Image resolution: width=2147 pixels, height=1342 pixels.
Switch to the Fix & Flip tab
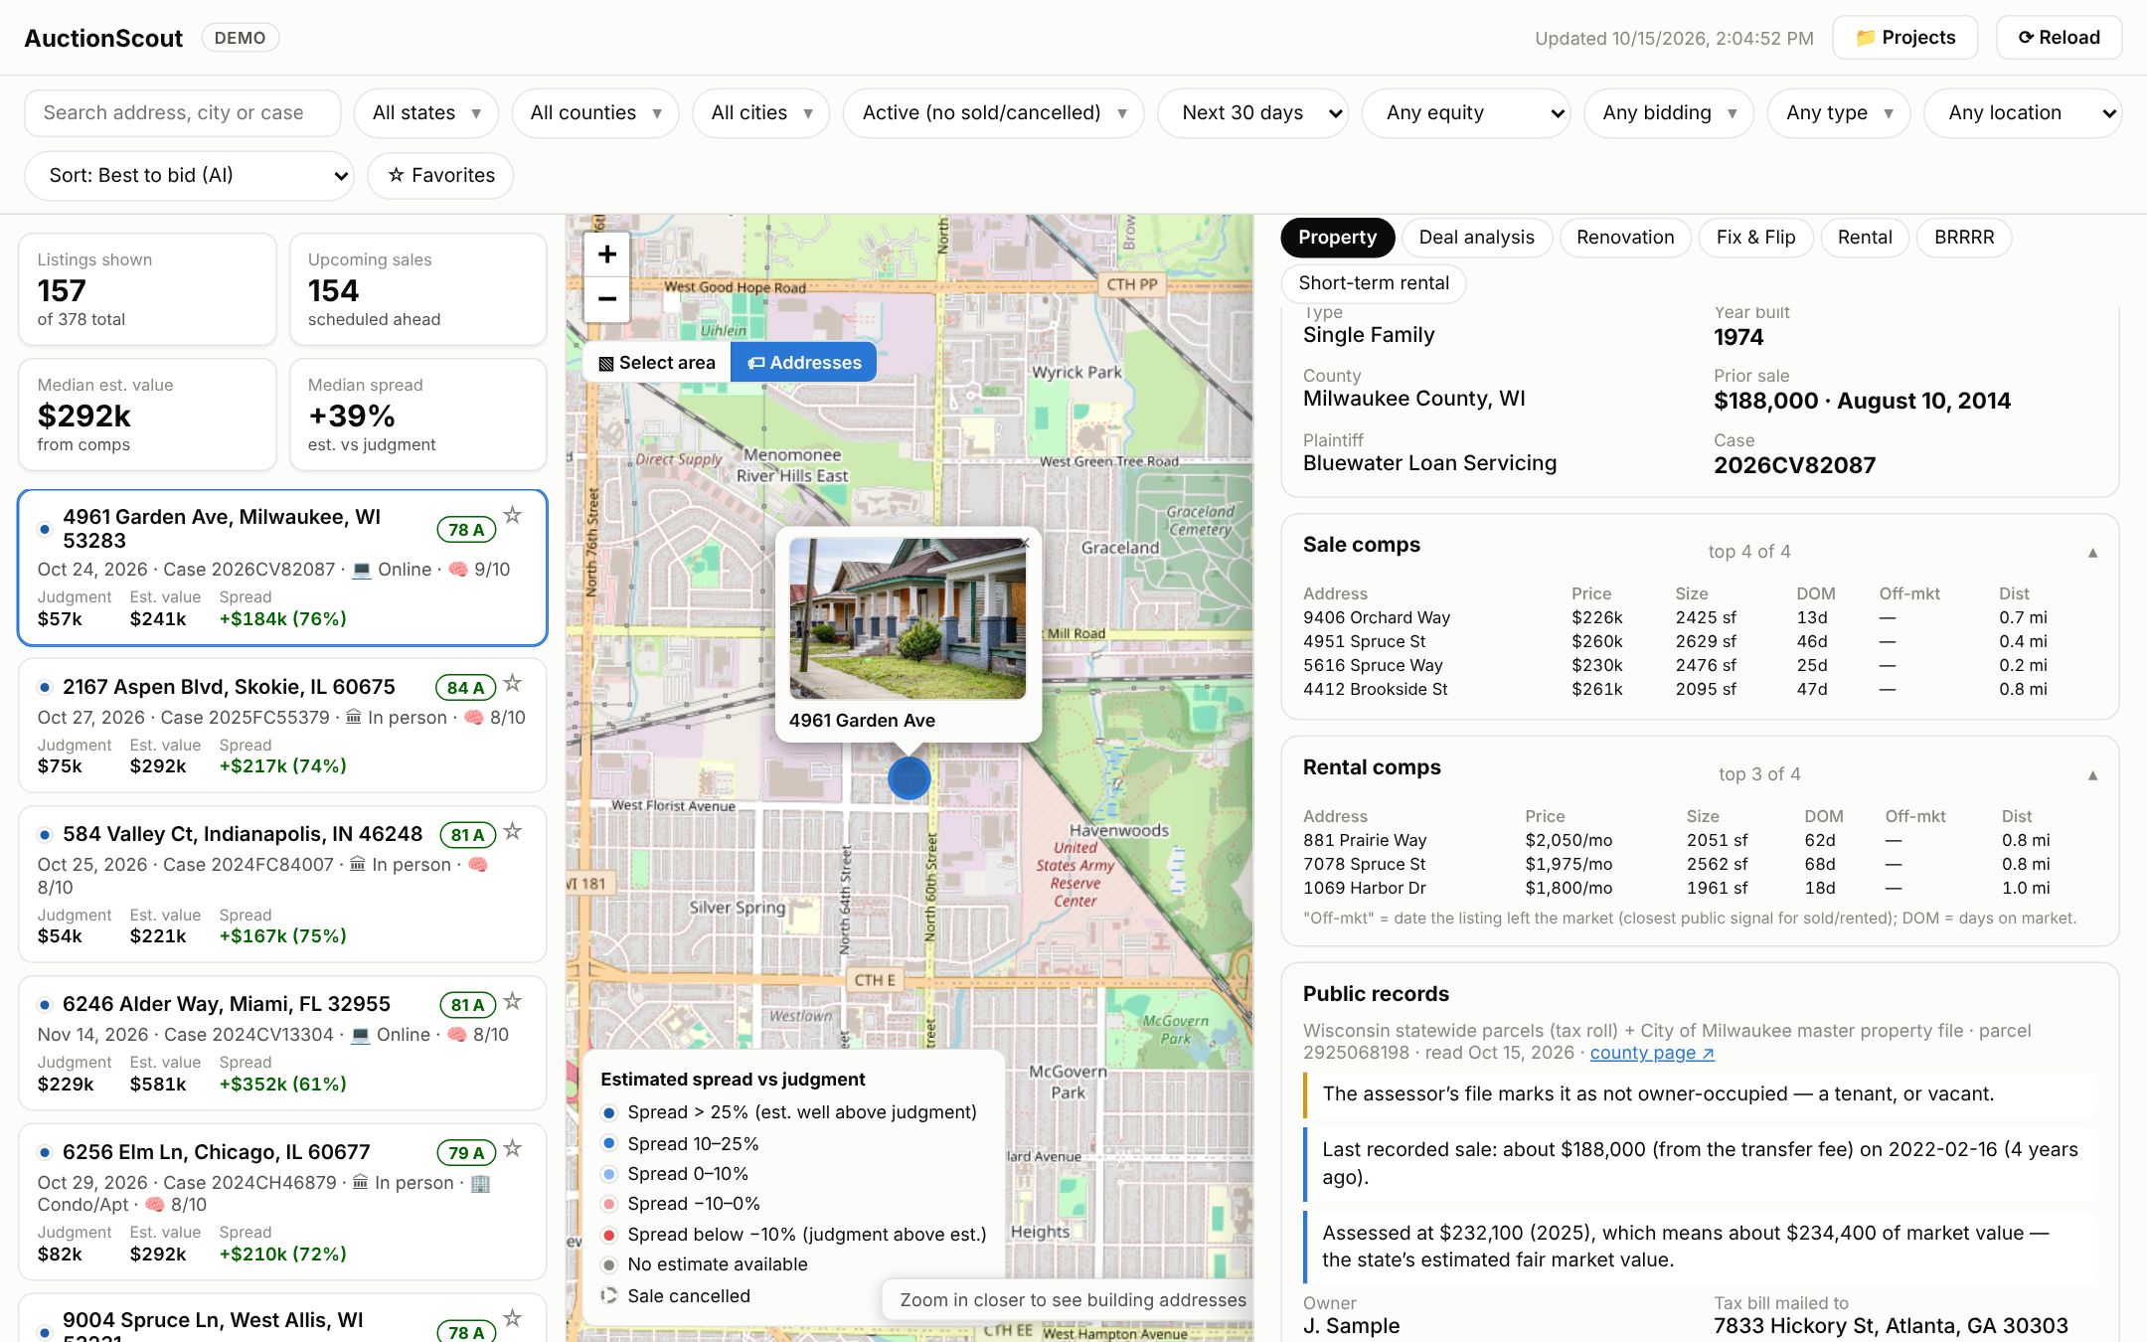click(x=1755, y=238)
